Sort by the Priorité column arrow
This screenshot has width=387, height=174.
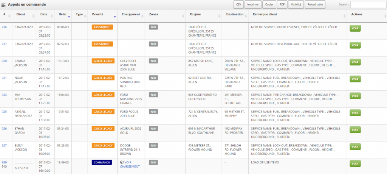pyautogui.click(x=115, y=17)
